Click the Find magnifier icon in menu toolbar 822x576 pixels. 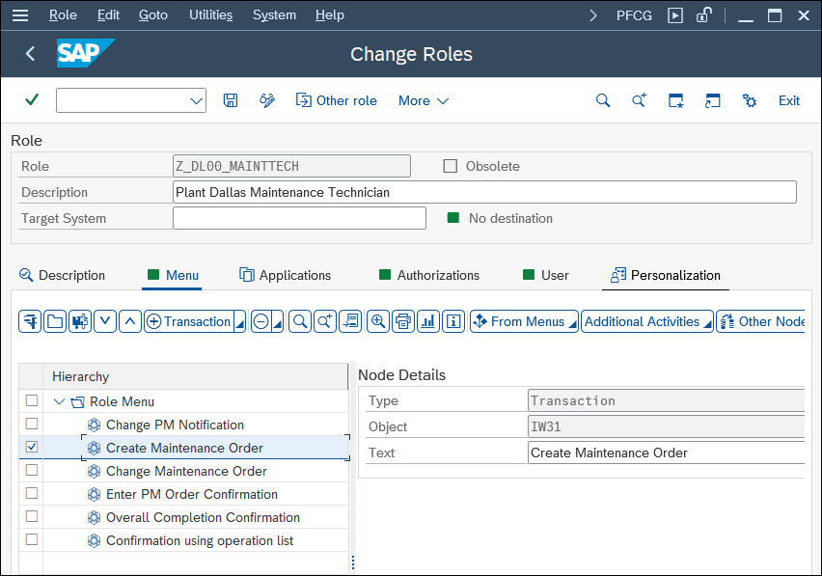(300, 321)
